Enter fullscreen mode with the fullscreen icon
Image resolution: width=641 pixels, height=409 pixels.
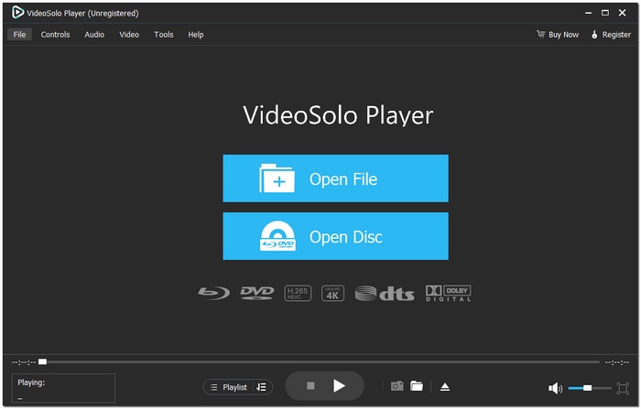pos(623,388)
